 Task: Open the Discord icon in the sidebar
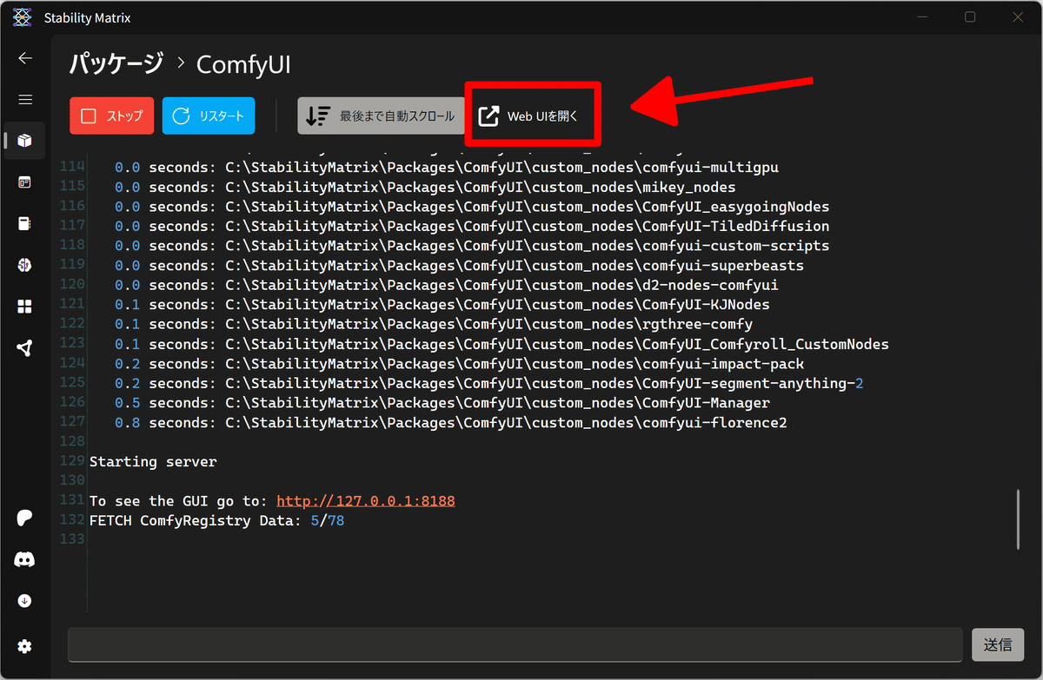24,559
